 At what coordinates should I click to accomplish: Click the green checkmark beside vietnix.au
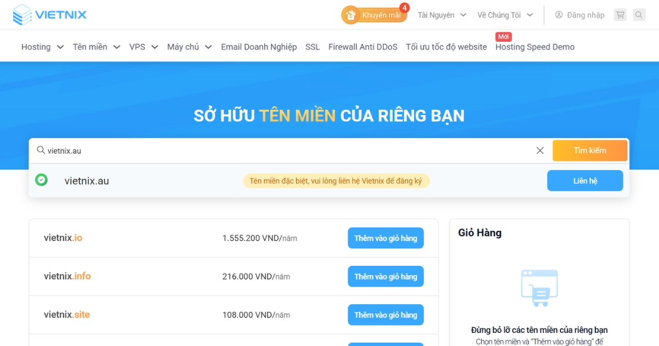(42, 180)
